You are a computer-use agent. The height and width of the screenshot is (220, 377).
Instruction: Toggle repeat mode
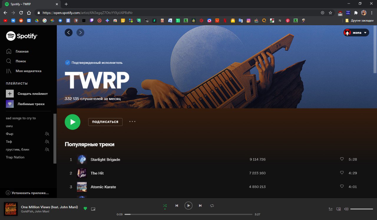(212, 206)
